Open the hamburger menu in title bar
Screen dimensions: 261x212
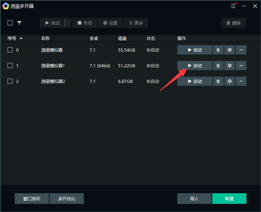click(233, 6)
